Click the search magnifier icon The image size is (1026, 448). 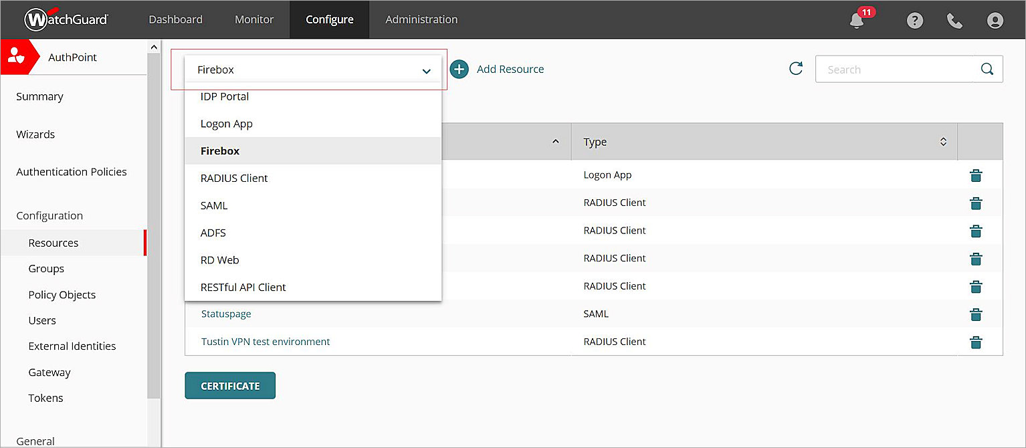987,68
